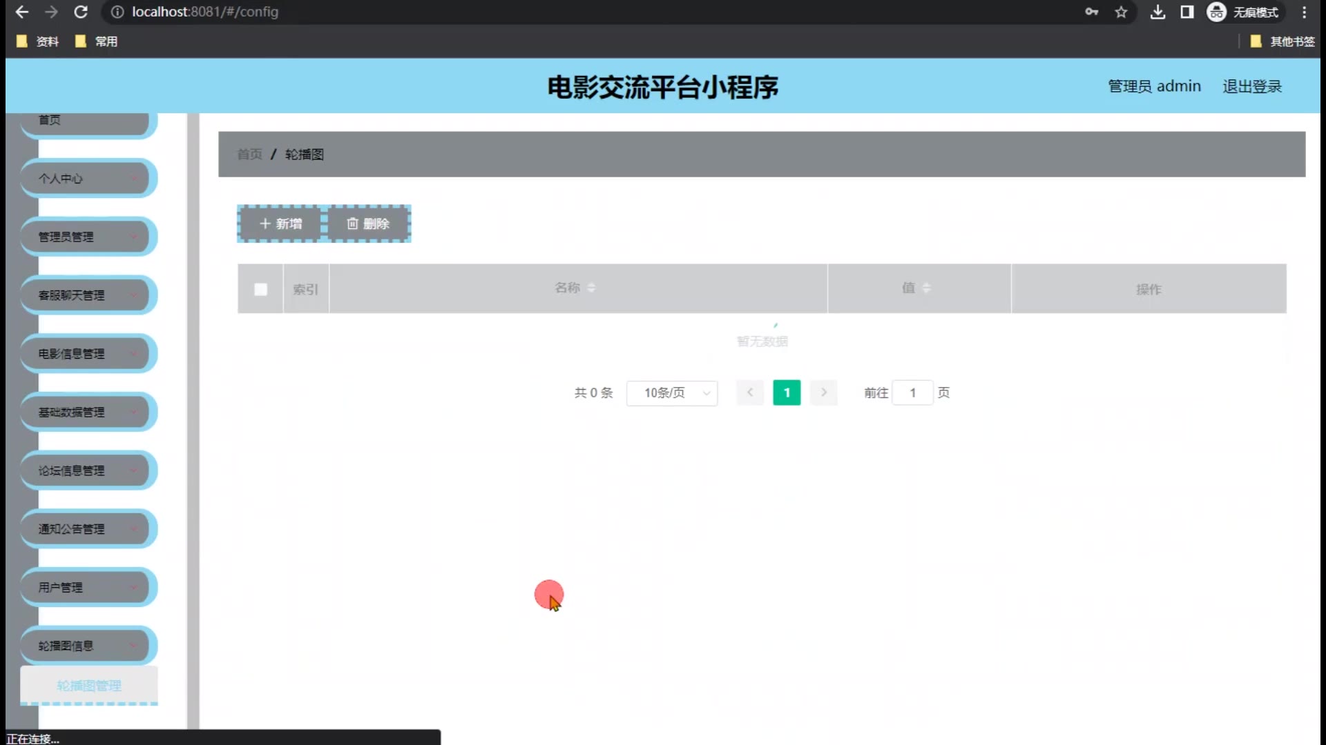Screen dimensions: 1326x745
Task: Click the browser back arrow
Action: coord(22,12)
